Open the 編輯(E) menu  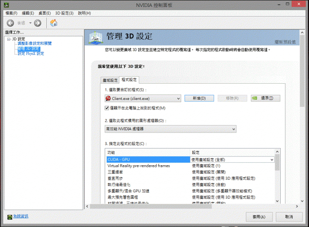28,13
